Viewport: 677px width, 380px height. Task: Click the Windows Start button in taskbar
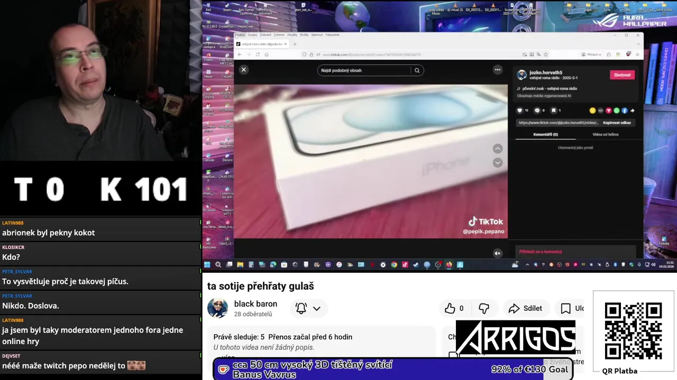tap(207, 264)
